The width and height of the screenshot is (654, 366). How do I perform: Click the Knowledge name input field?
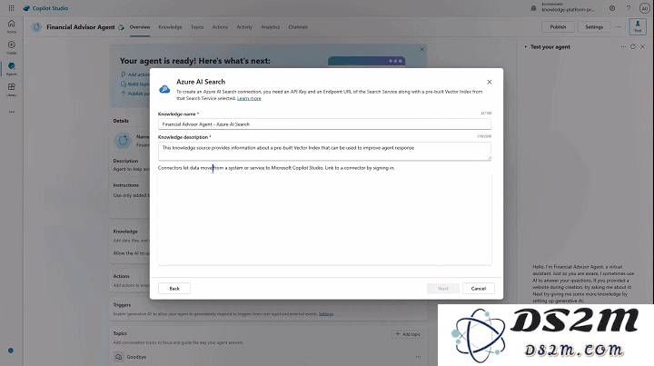pyautogui.click(x=324, y=124)
